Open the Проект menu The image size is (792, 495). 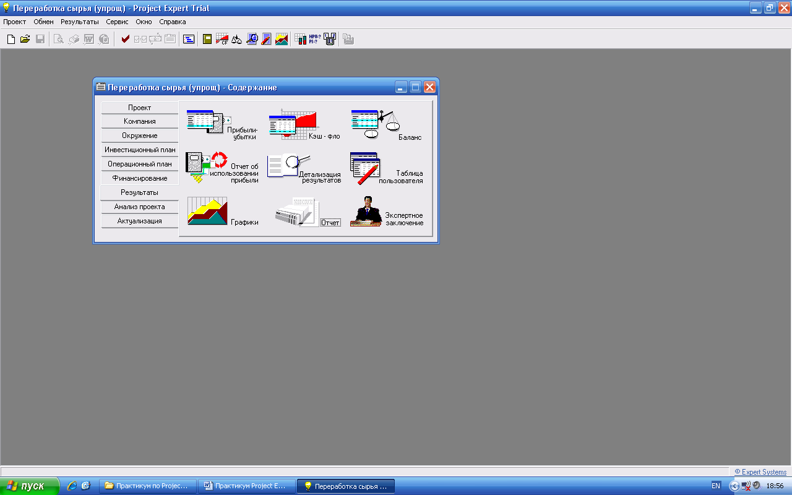15,22
